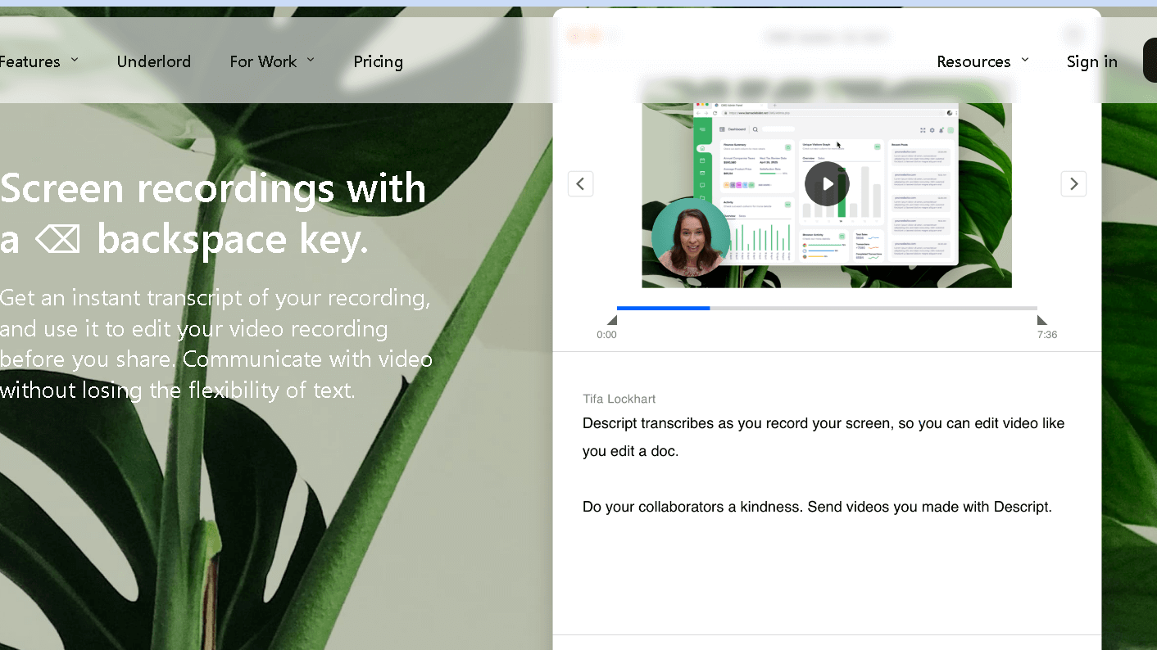Play the screen recording demo video
Viewport: 1157px width, 650px height.
click(827, 183)
